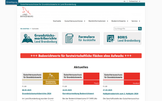Click the document pen Formulare icon
Viewport: 162px width, 101px height.
(x=69, y=38)
